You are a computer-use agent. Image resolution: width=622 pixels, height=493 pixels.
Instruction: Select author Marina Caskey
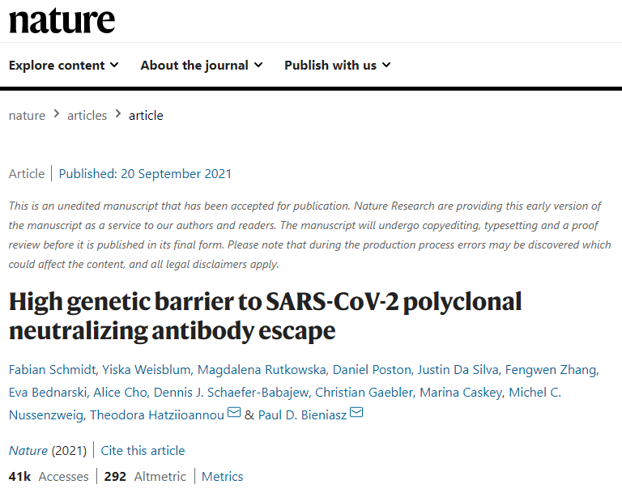tap(461, 393)
